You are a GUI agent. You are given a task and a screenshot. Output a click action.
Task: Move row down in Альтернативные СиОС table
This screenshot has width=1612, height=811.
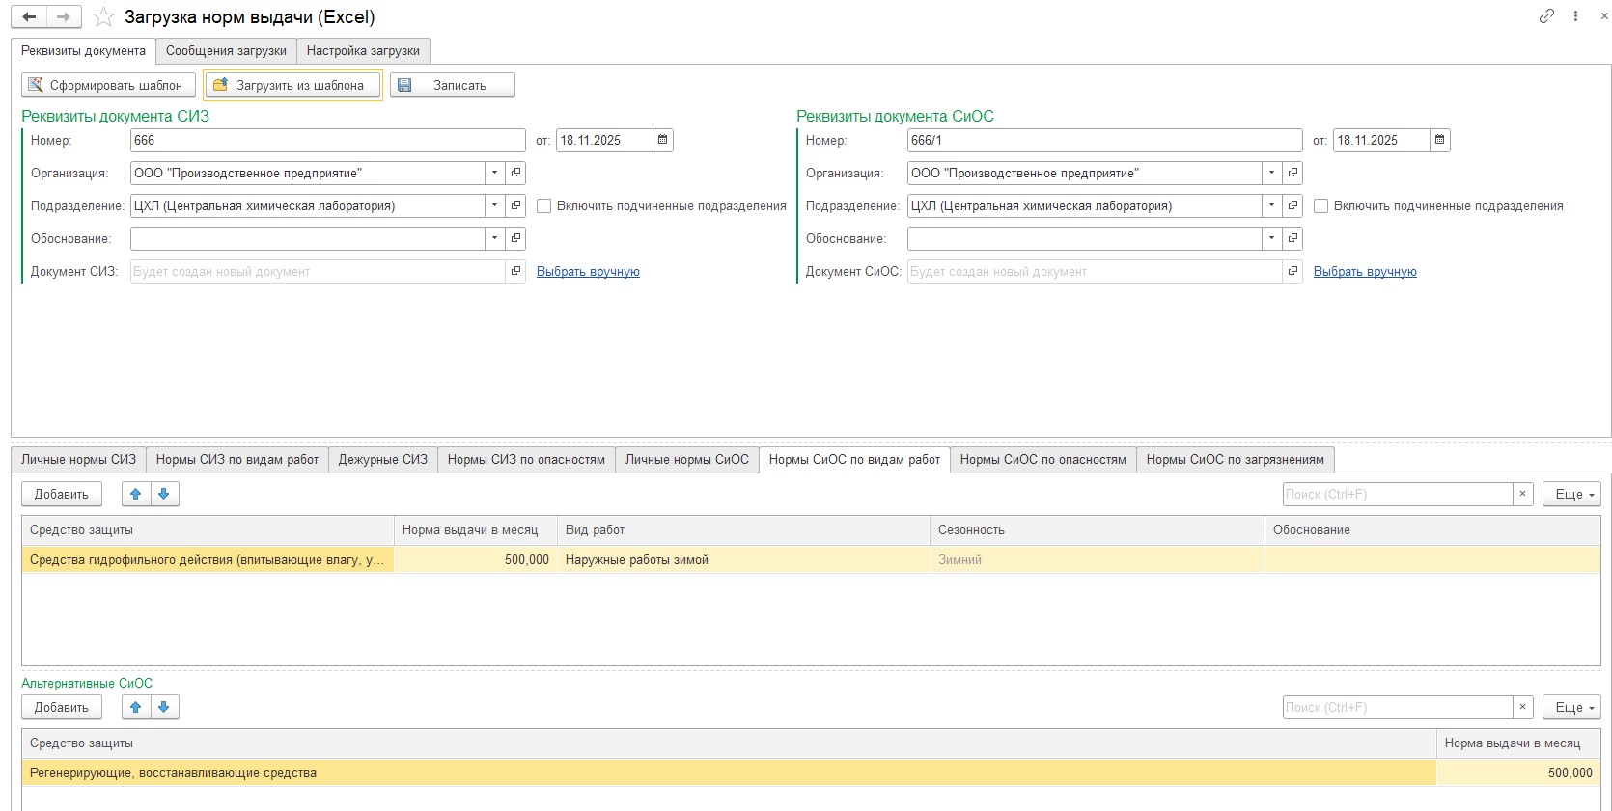coord(164,708)
